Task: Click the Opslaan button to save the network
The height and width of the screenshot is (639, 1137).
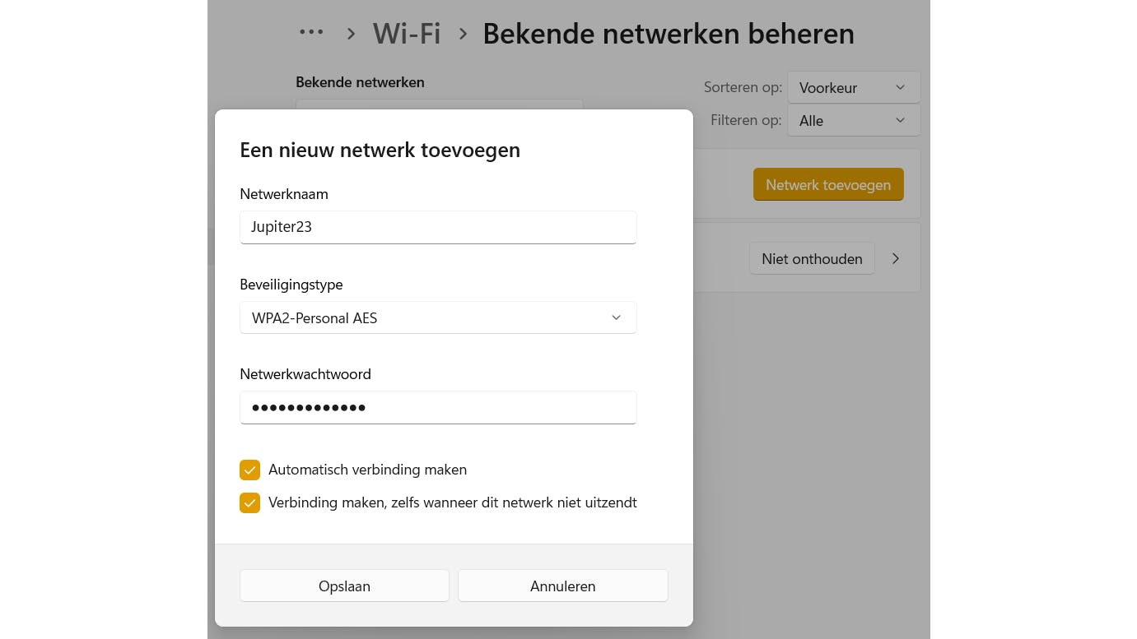Action: (x=344, y=586)
